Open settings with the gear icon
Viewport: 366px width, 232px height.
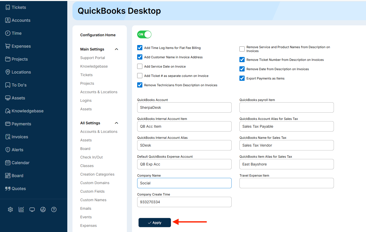(x=10, y=209)
